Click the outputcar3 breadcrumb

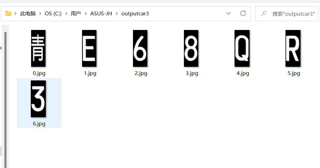(x=135, y=14)
